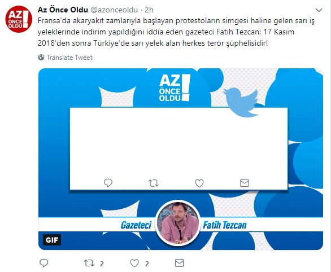This screenshot has height=272, width=331.
Task: Click the comment bubble inside the GIF card
Action: [108, 183]
